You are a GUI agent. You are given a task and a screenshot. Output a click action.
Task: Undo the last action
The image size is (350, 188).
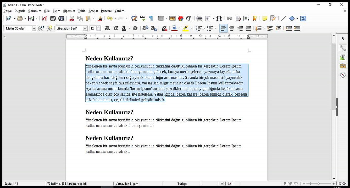(x=110, y=18)
